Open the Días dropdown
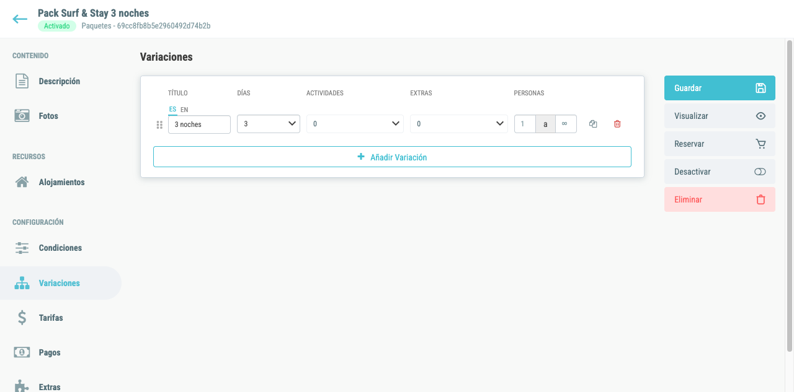794x392 pixels. point(269,124)
